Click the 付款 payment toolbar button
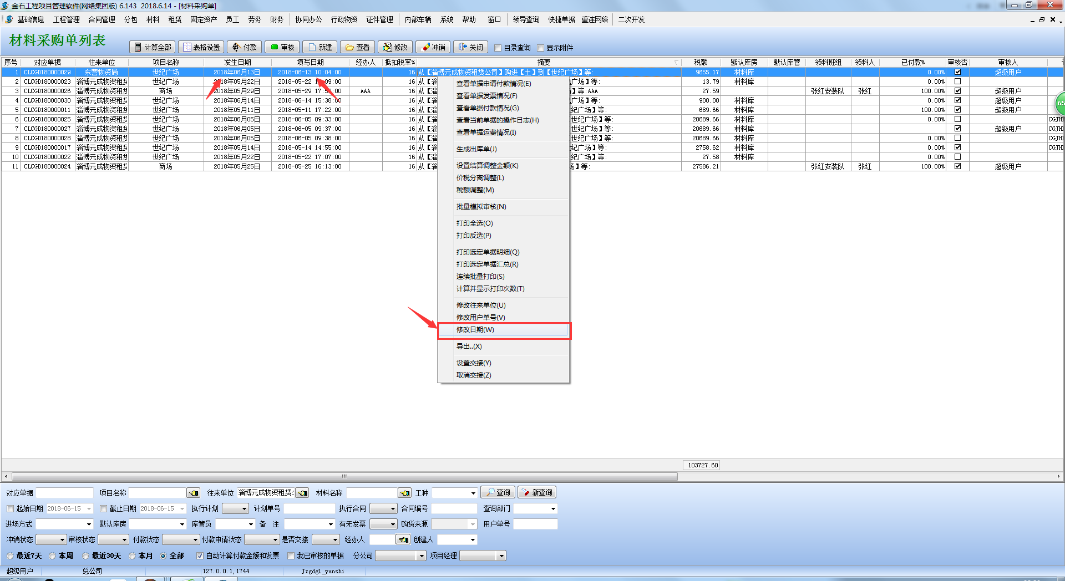Image resolution: width=1065 pixels, height=581 pixels. tap(245, 47)
